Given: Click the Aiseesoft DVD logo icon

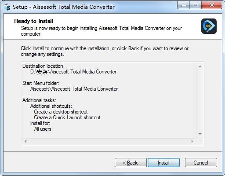Looking at the screenshot, I should click(x=209, y=26).
